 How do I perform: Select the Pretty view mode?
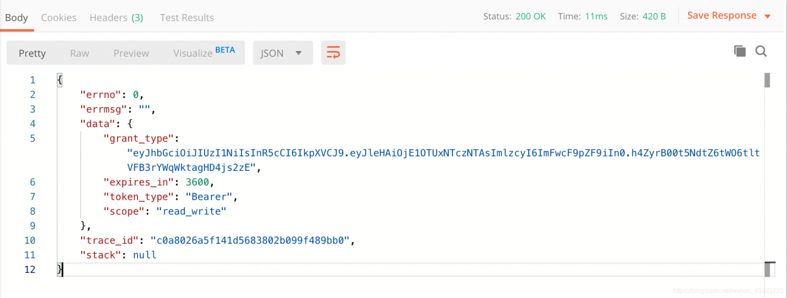(x=32, y=53)
